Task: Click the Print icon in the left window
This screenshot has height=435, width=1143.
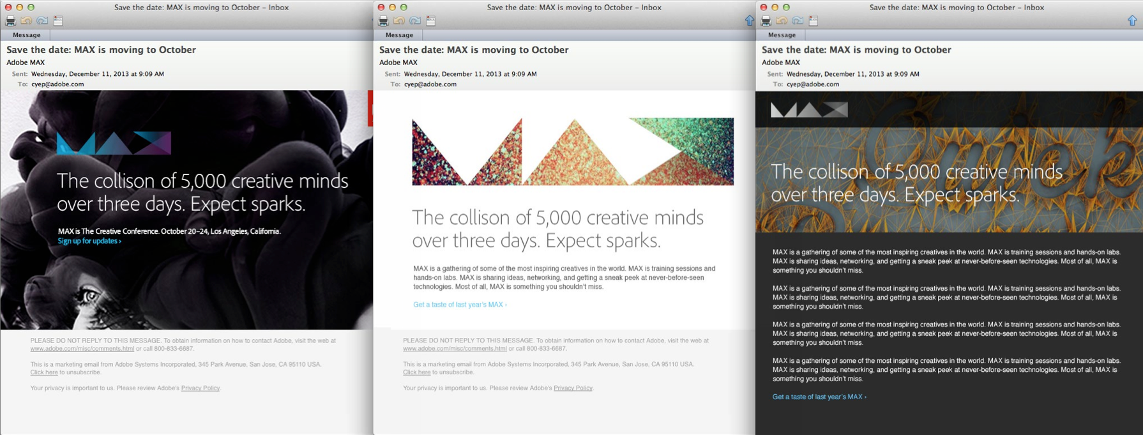Action: point(11,21)
